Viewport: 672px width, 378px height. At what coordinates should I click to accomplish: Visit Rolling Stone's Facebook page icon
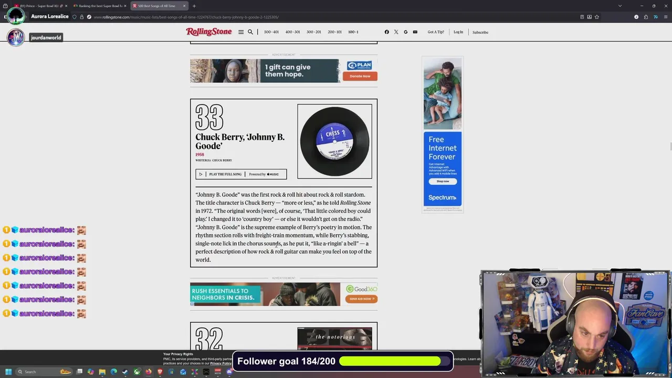[387, 32]
